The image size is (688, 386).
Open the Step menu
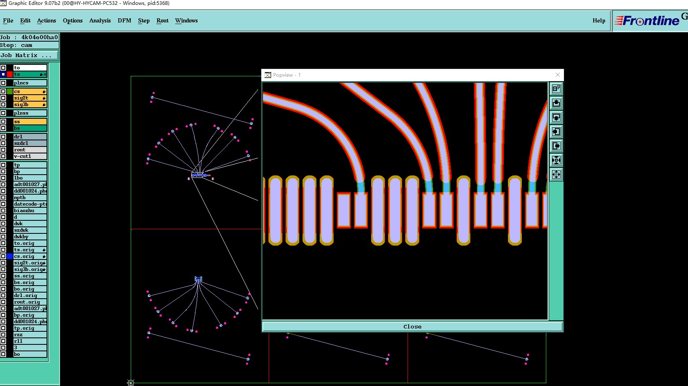144,20
